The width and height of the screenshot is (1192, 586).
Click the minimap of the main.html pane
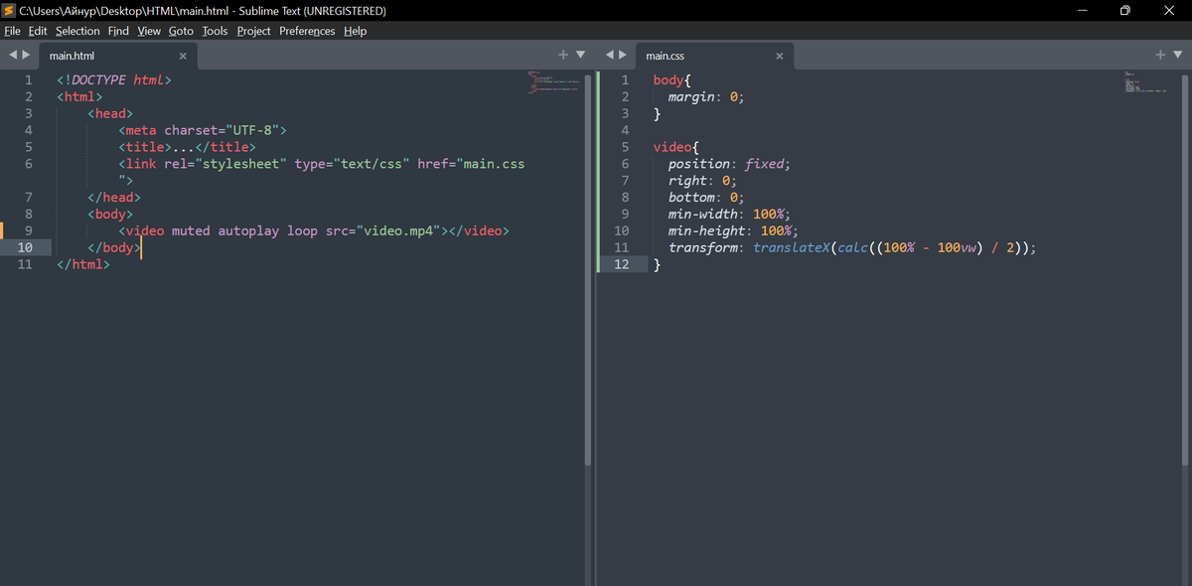pyautogui.click(x=552, y=84)
